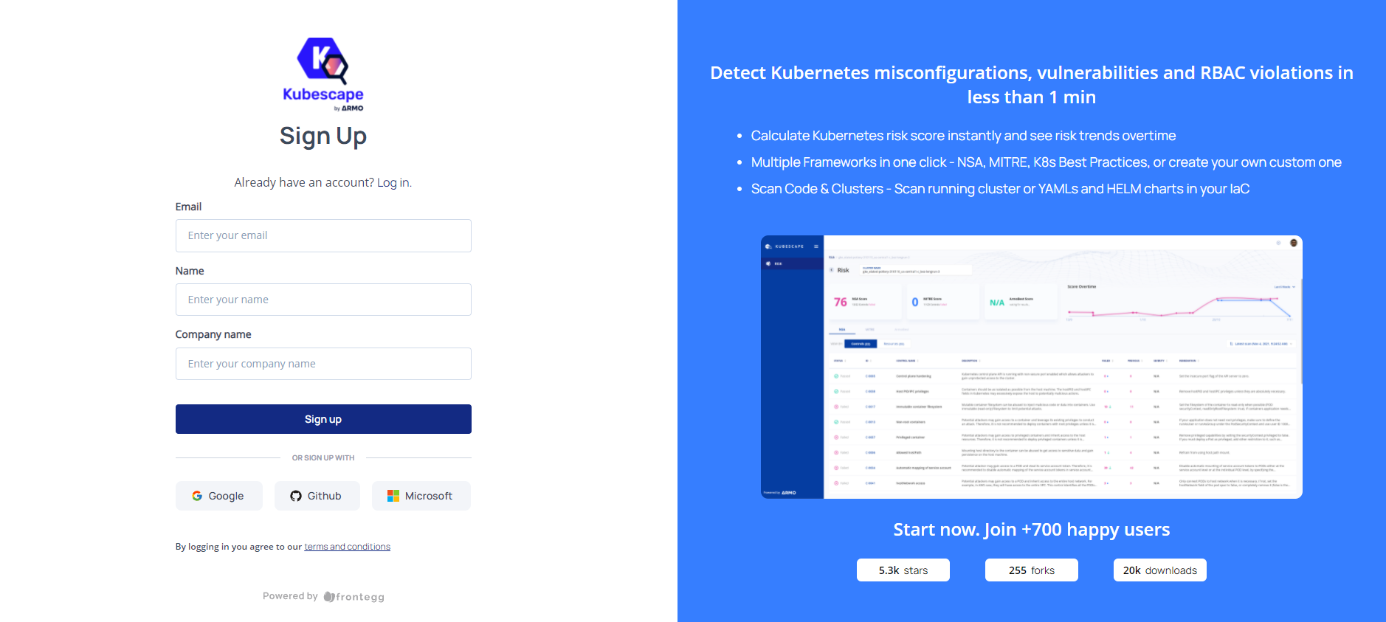Click the Sign Up heading
Viewport: 1386px width, 622px height.
point(323,136)
